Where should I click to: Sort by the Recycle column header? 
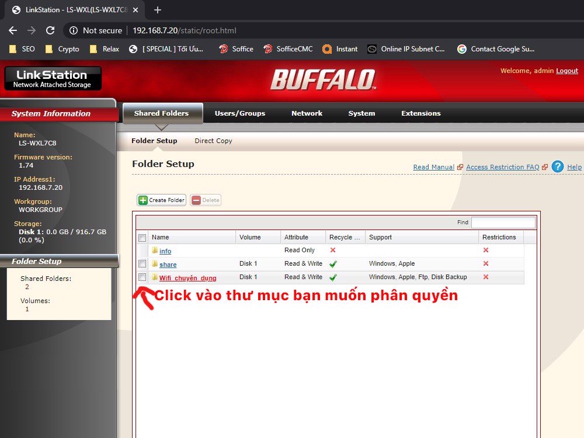click(x=345, y=237)
